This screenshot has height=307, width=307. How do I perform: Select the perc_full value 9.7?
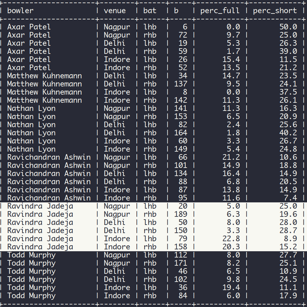point(233,35)
